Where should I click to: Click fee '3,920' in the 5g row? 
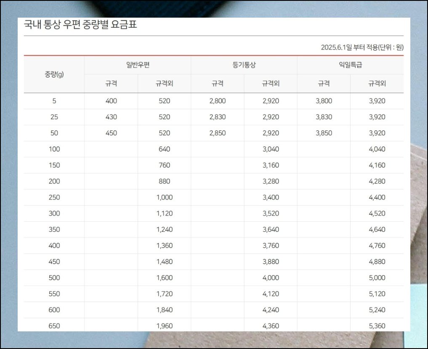tap(377, 101)
